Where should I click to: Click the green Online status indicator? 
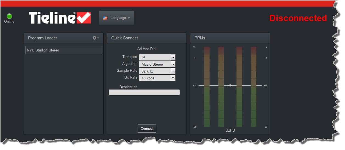[9, 16]
